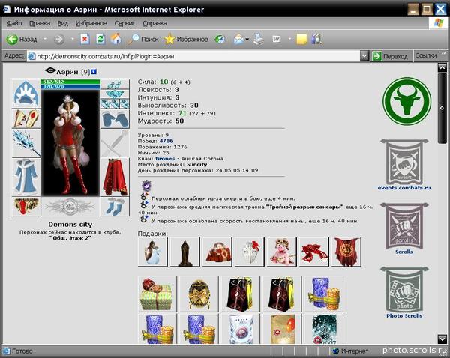450x358 pixels.
Task: Open the Вид menu
Action: pos(62,23)
